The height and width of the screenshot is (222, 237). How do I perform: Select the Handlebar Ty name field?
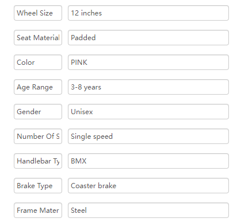pyautogui.click(x=38, y=161)
